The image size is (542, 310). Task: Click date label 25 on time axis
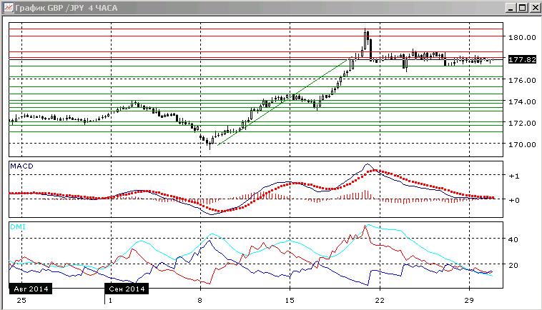coord(21,300)
